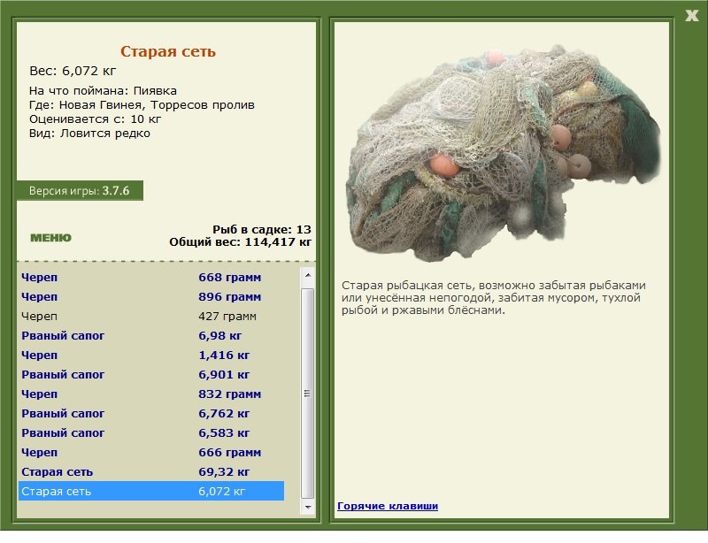Click the catch list scrollbar thumb
Viewport: 708px width, 543px height.
pos(308,394)
